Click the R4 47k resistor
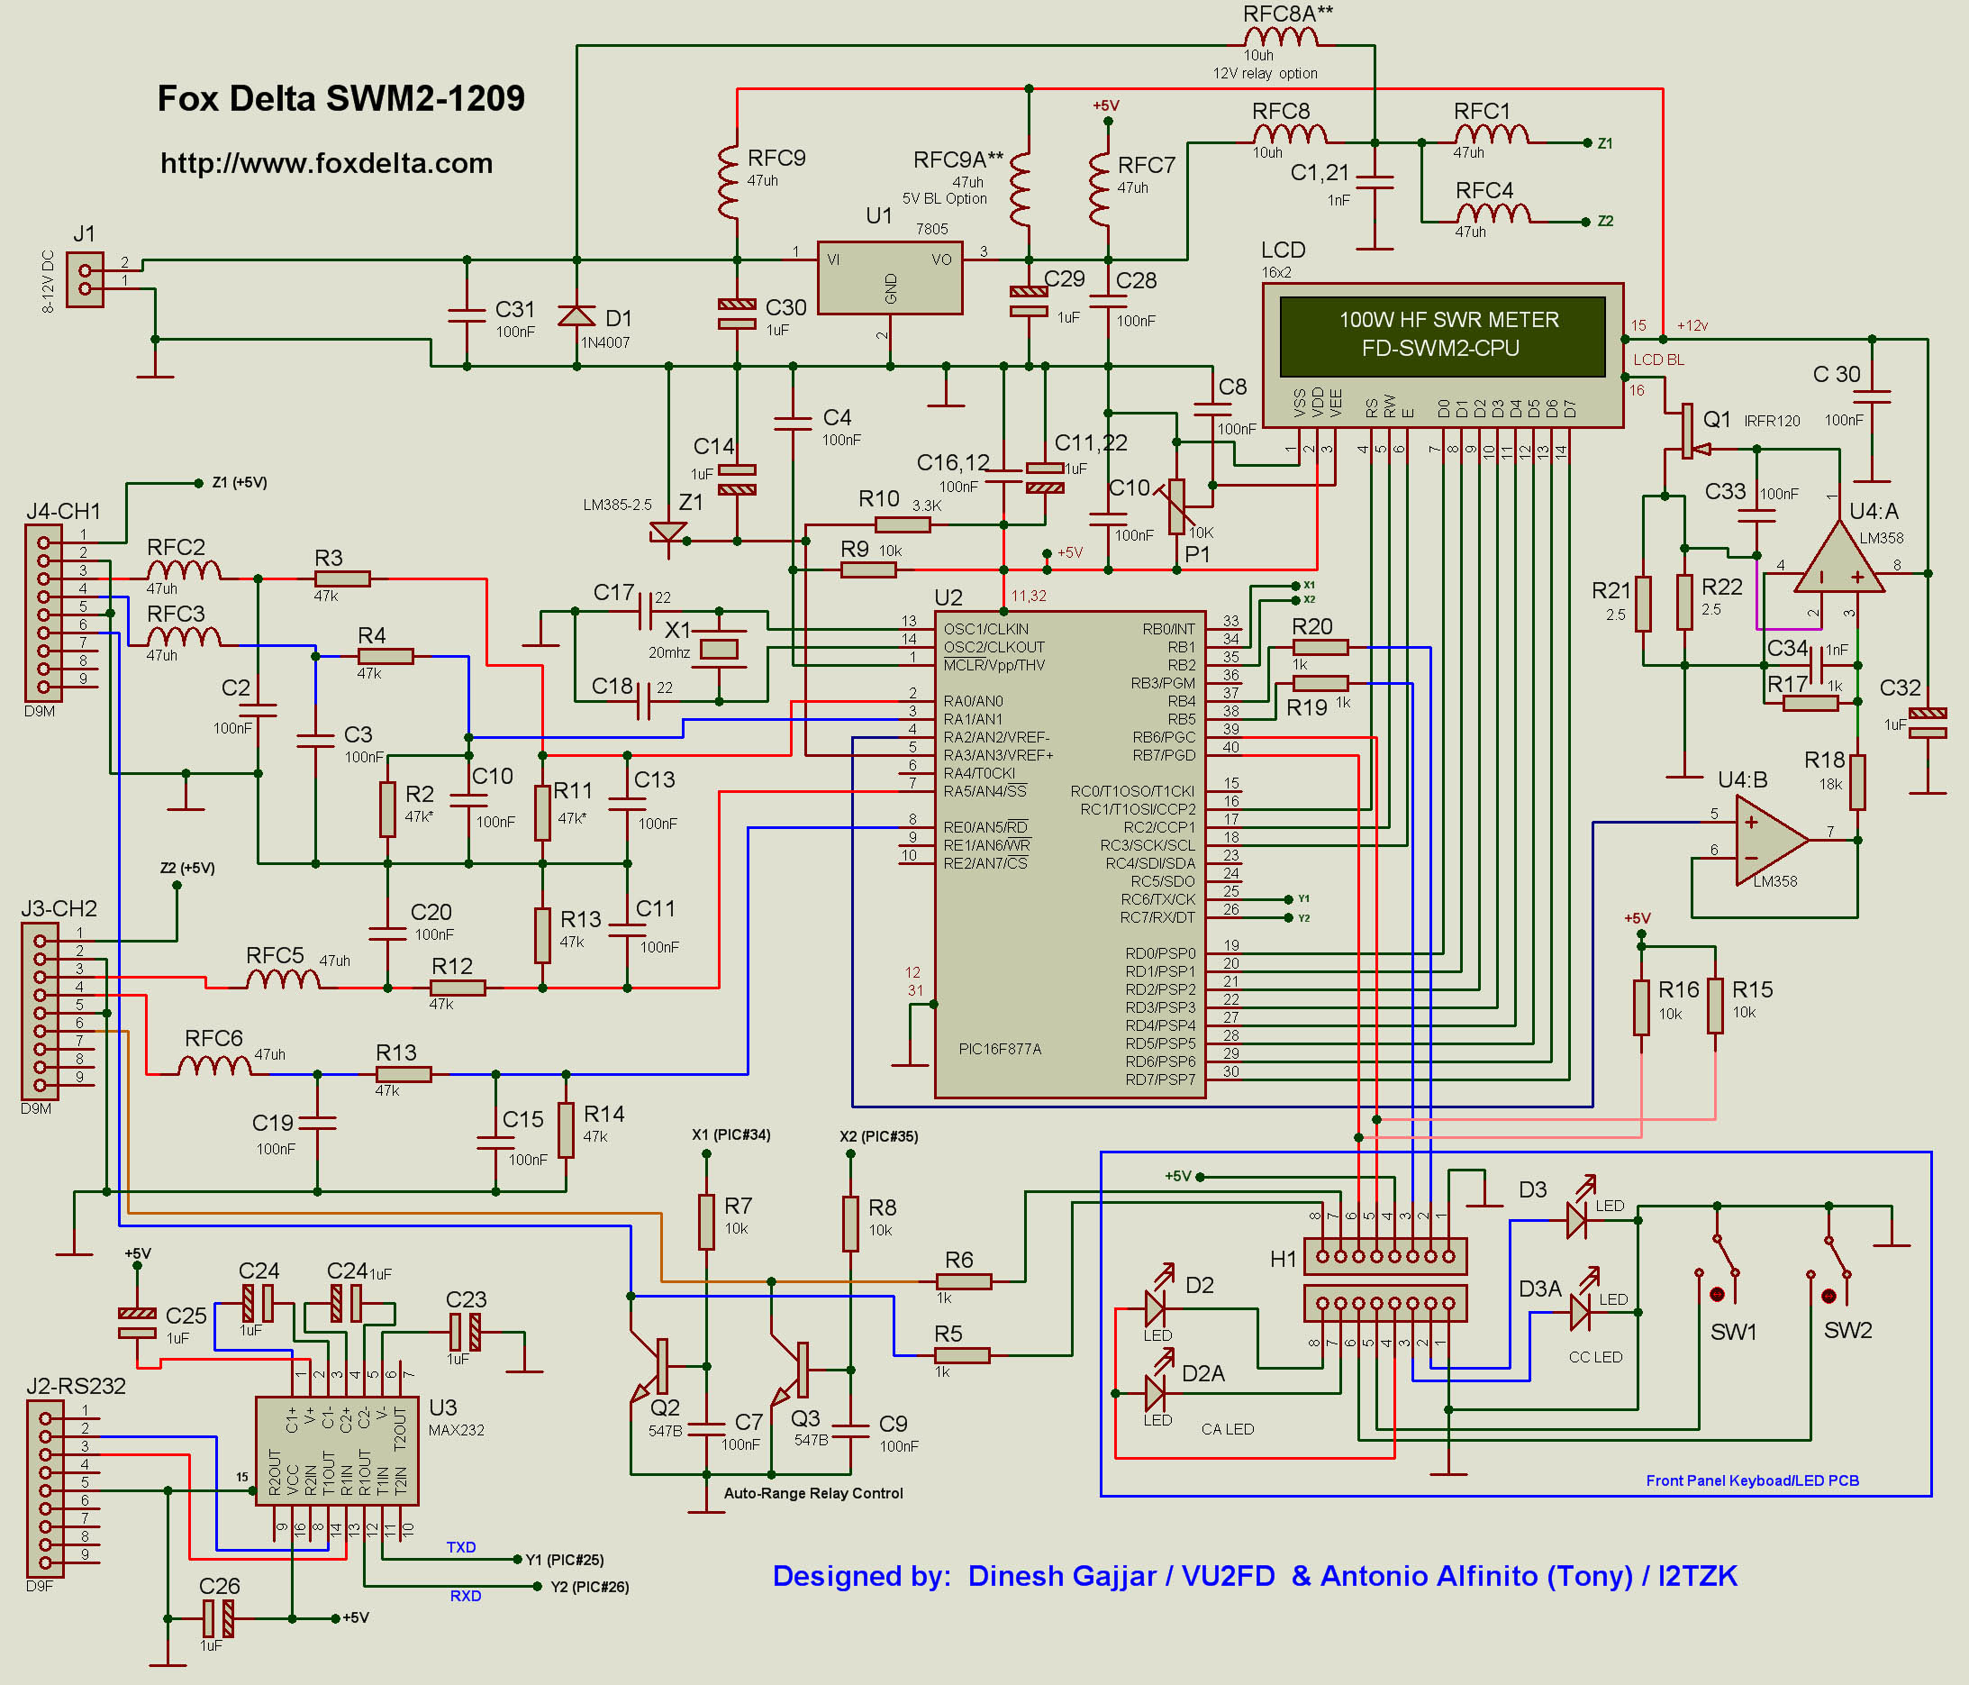Viewport: 1969px width, 1685px height. [x=385, y=656]
